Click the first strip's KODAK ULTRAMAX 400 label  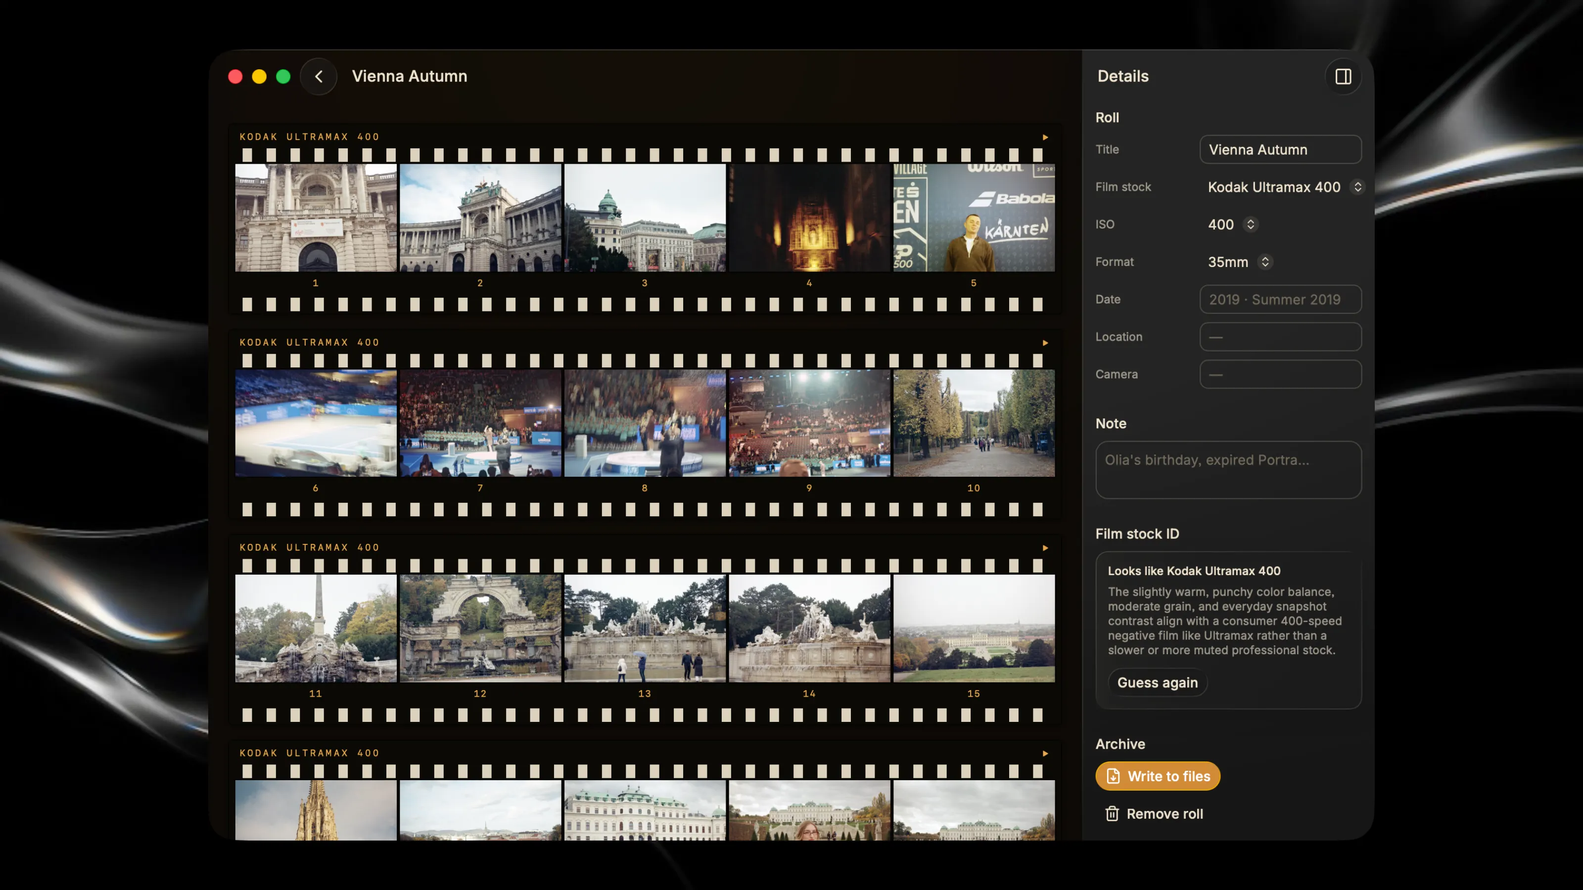tap(309, 137)
